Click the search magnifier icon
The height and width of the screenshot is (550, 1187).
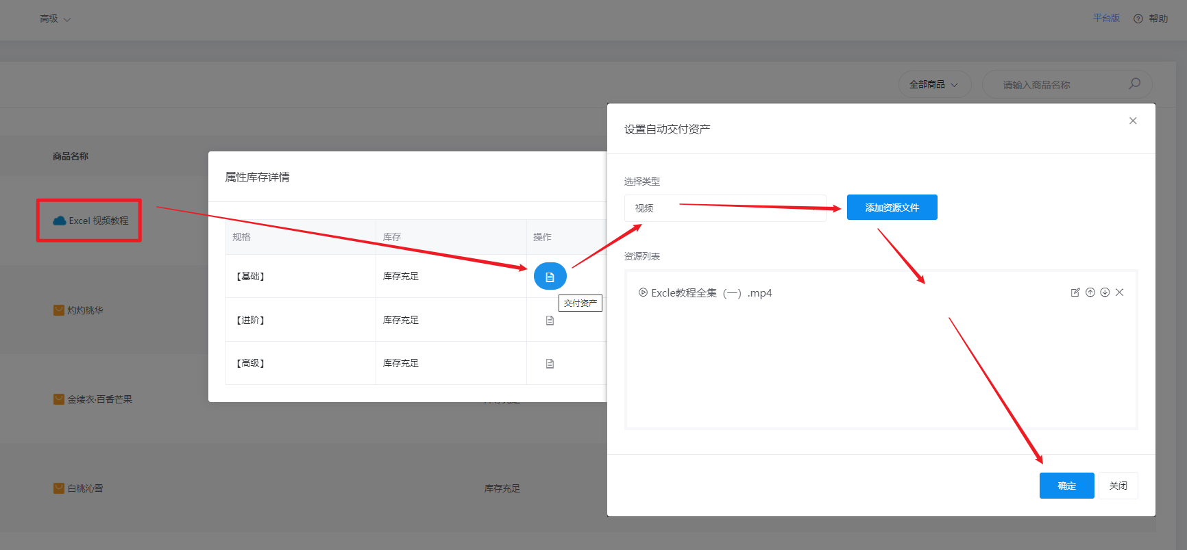coord(1134,84)
